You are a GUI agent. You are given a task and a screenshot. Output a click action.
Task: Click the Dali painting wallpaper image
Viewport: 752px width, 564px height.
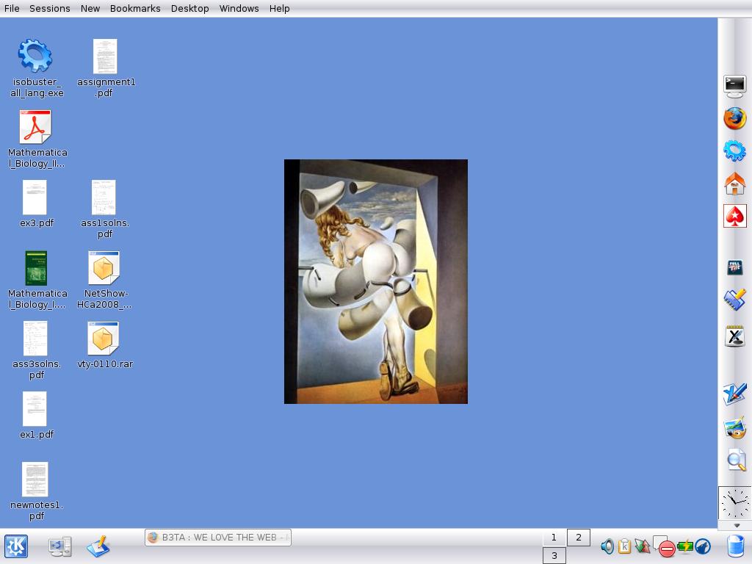[x=376, y=281]
